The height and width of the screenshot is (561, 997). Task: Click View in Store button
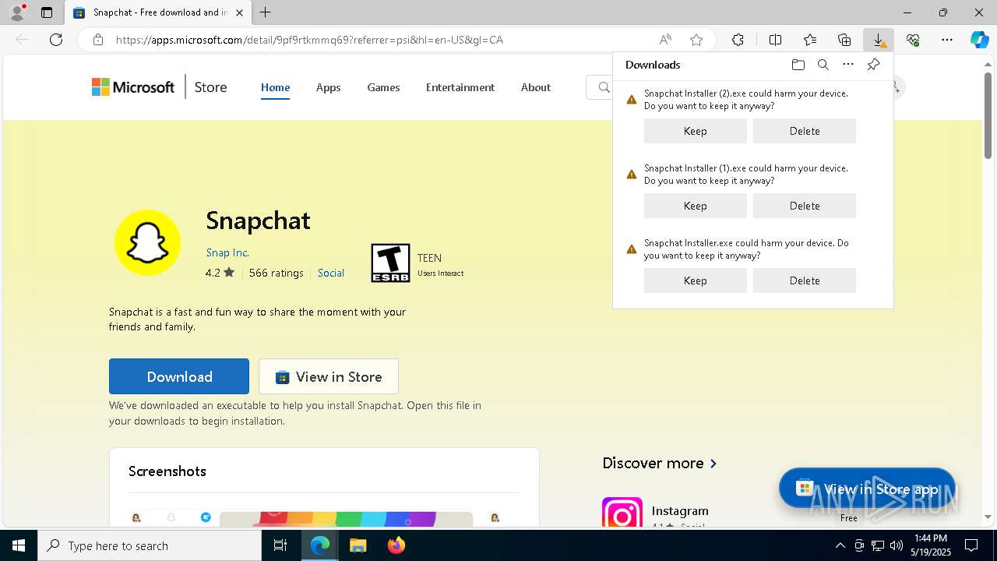(x=329, y=376)
